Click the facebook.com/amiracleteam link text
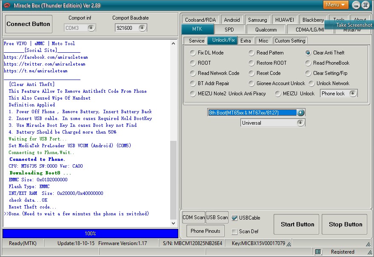The width and height of the screenshot is (374, 257). point(46,57)
